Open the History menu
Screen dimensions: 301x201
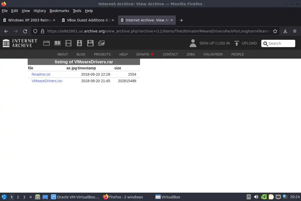click(x=40, y=11)
